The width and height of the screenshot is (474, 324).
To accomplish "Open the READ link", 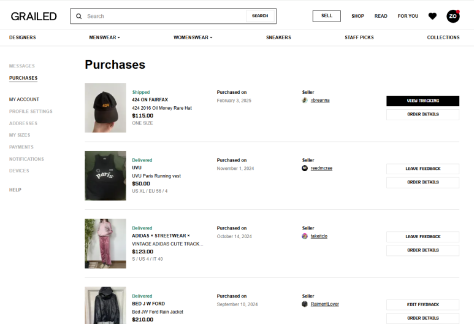I will tap(381, 16).
